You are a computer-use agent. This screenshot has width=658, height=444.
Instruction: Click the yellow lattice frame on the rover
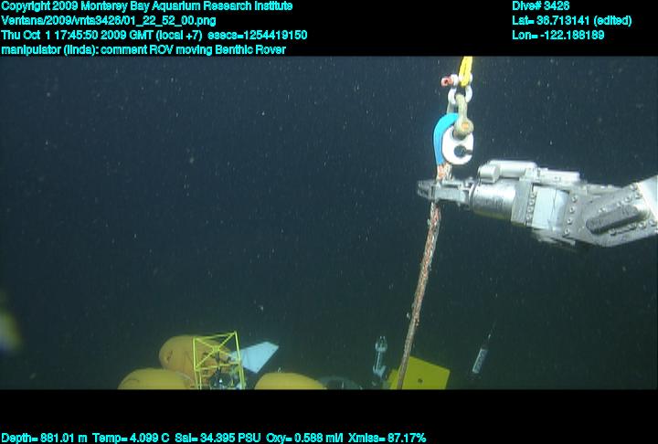click(x=218, y=360)
